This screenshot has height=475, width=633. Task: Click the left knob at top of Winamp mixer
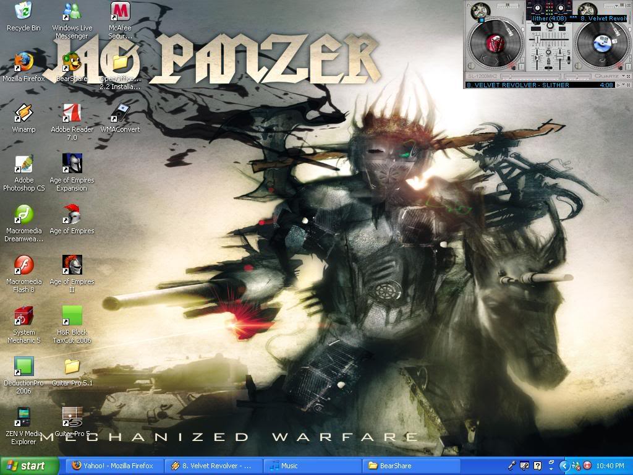538,7
